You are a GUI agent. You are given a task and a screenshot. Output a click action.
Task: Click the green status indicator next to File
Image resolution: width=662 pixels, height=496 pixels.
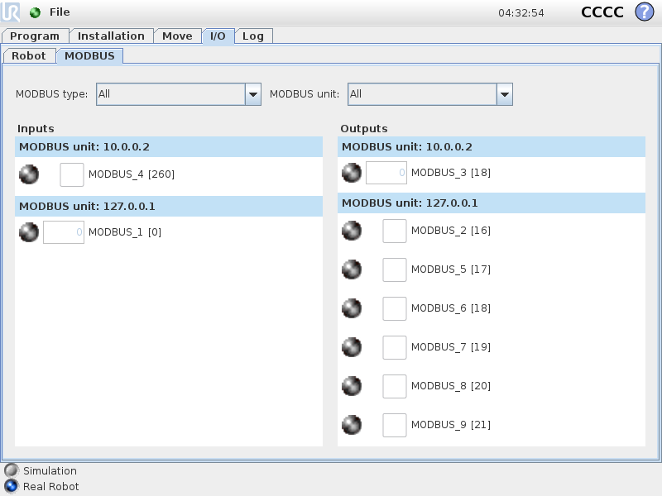point(35,12)
